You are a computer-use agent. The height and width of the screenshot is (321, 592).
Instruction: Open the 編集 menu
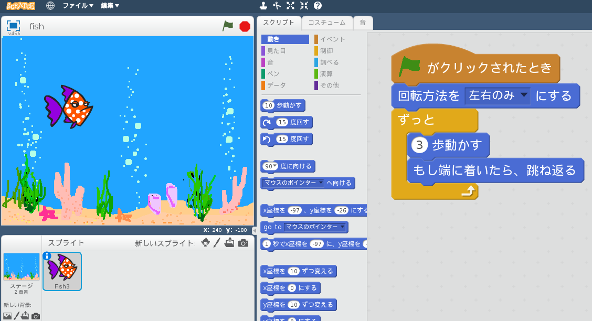click(x=110, y=6)
